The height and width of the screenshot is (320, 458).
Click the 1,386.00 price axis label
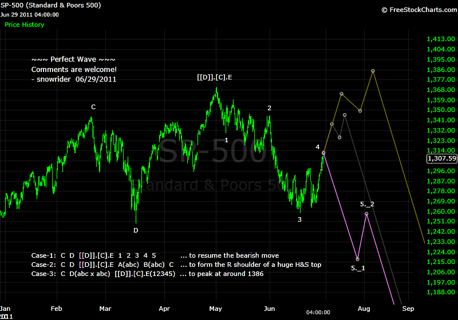pos(441,70)
